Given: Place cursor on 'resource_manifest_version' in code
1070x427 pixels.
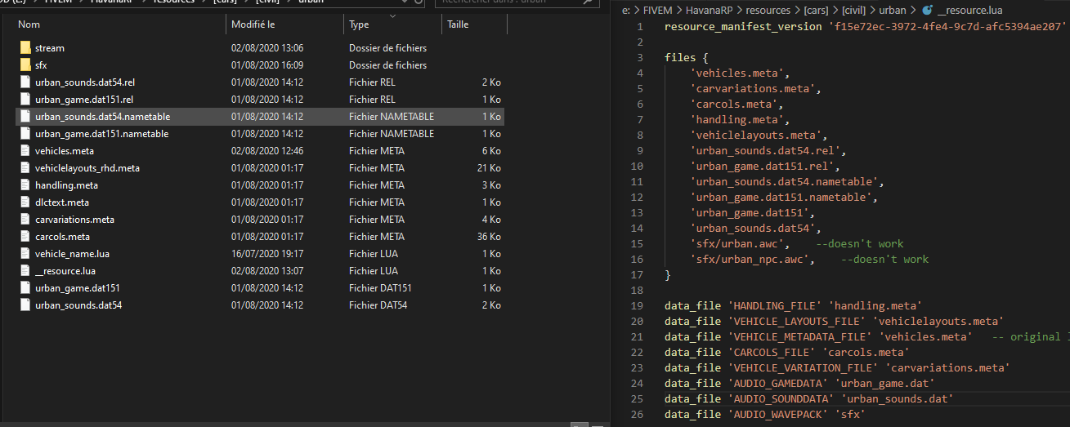Looking at the screenshot, I should (743, 26).
